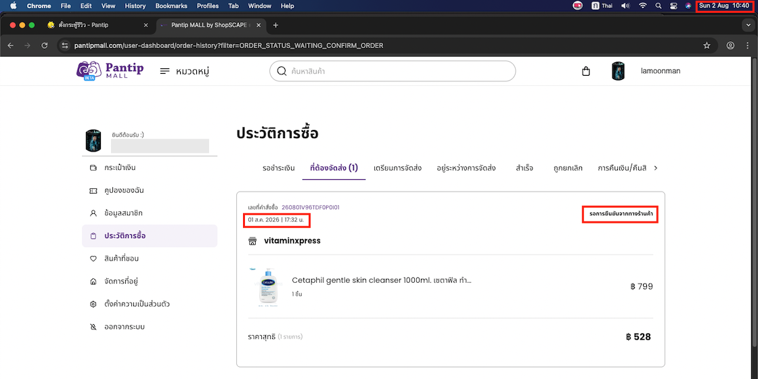Open กระเป๋าเงิน in the sidebar
The width and height of the screenshot is (758, 379).
pyautogui.click(x=150, y=168)
